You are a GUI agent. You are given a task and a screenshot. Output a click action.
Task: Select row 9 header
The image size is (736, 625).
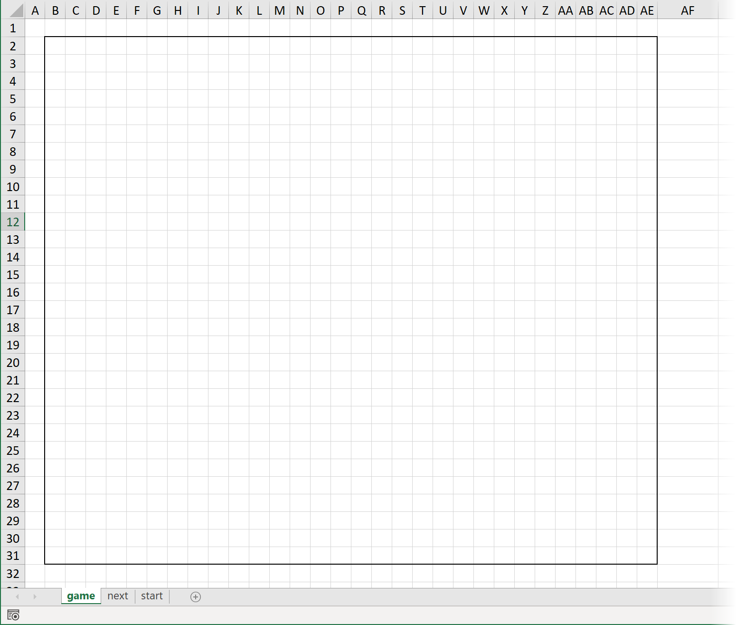click(13, 169)
